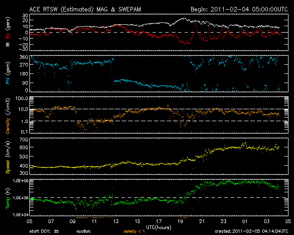The height and width of the screenshot is (235, 294).
Task: Click the '-30' tick on the Bt Bz axis
Action: (x=23, y=49)
